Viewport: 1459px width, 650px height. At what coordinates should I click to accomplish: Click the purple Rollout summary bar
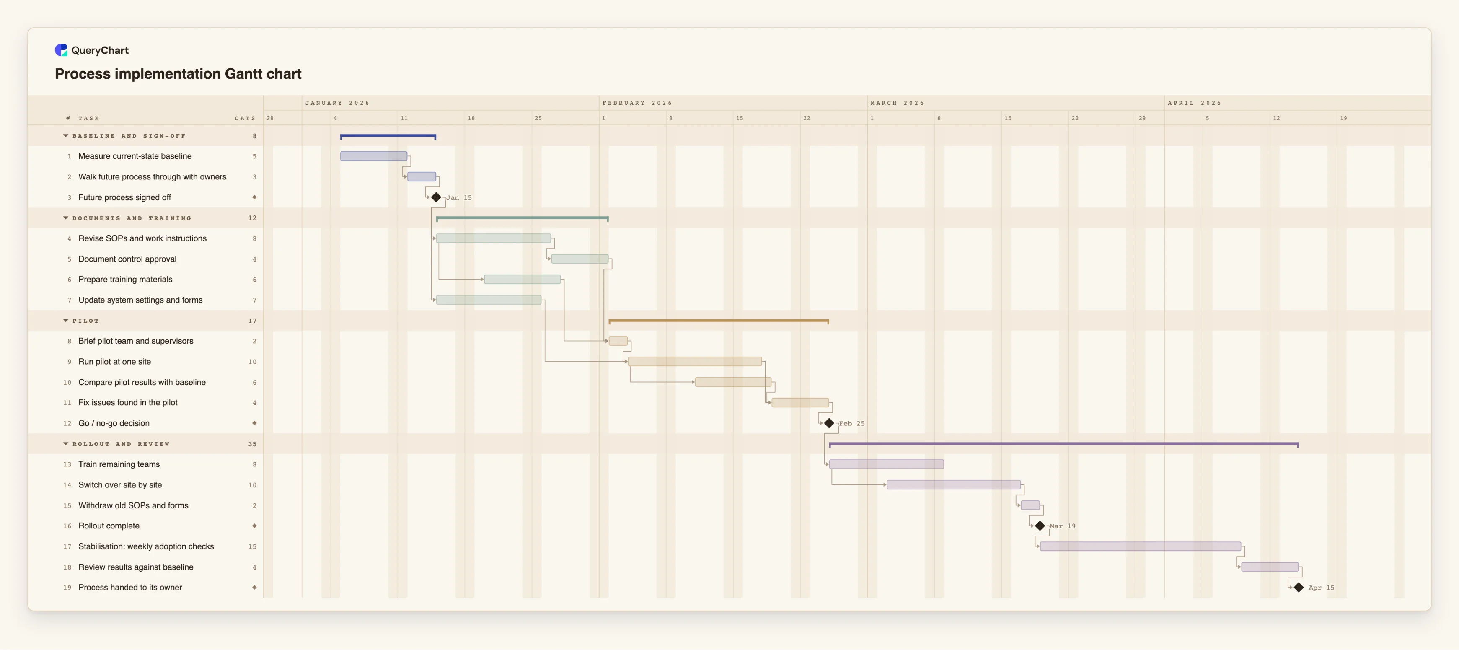point(1064,444)
